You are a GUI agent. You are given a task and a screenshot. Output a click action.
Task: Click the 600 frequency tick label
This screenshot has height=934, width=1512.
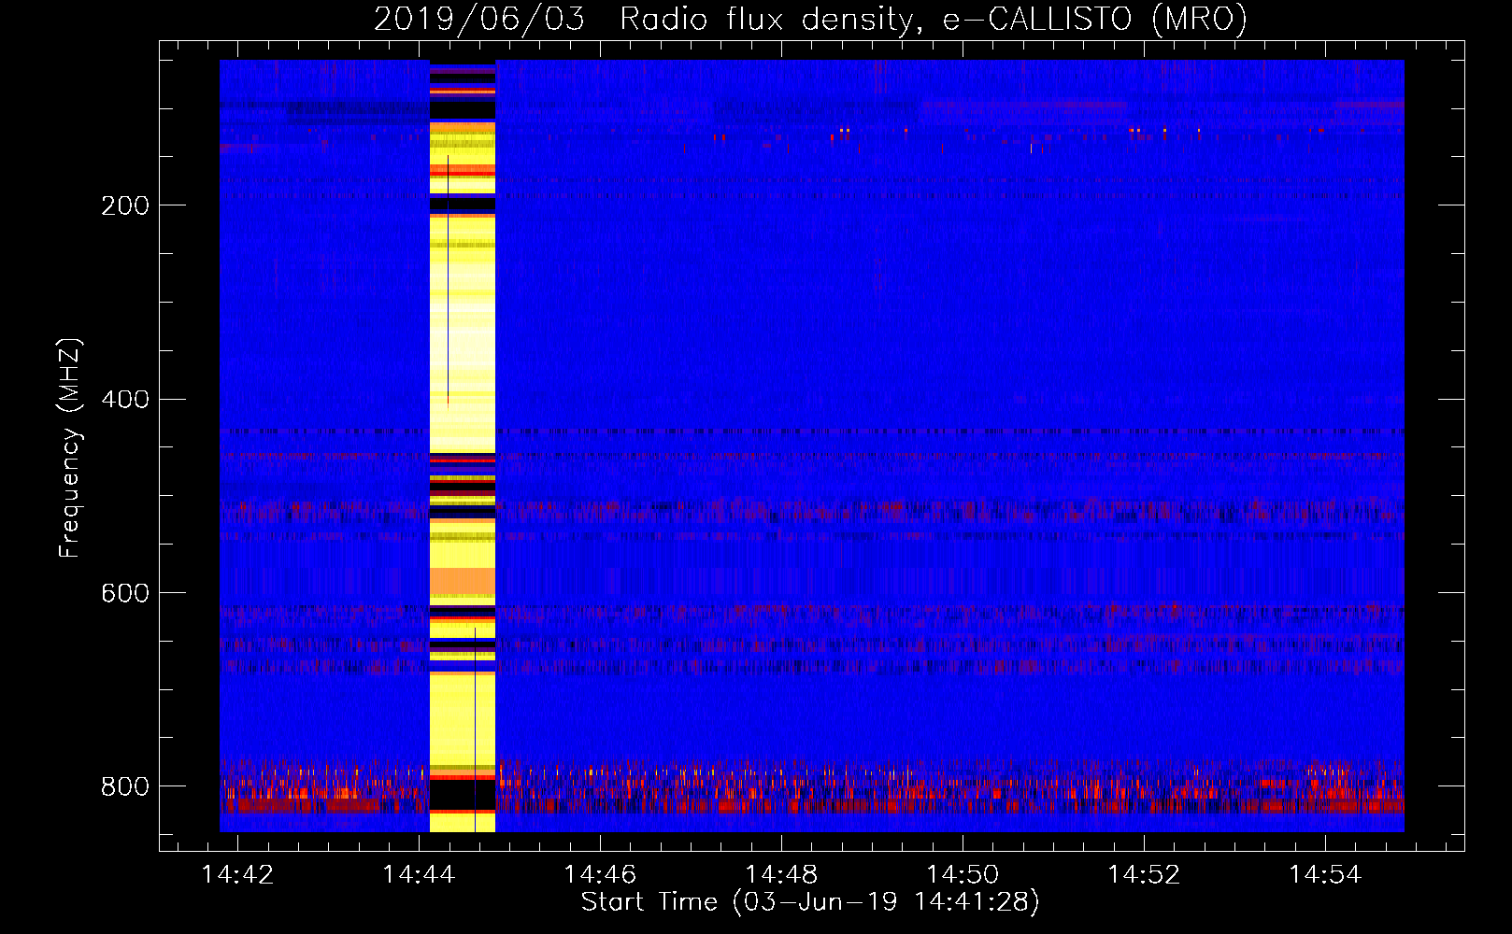pos(125,594)
